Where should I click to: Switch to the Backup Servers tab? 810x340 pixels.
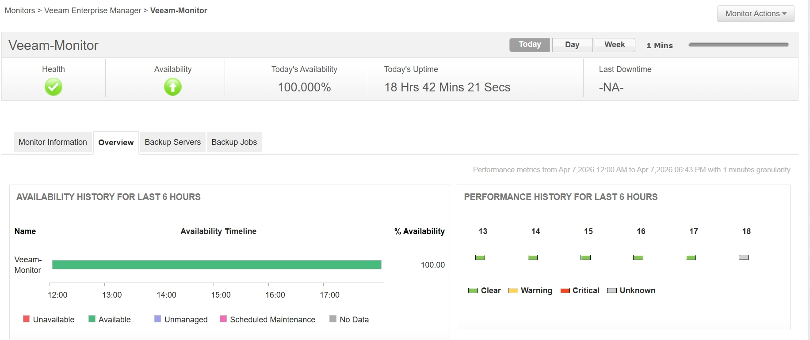tap(173, 142)
